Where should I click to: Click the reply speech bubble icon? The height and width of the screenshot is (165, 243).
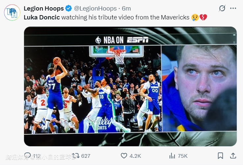pyautogui.click(x=28, y=156)
